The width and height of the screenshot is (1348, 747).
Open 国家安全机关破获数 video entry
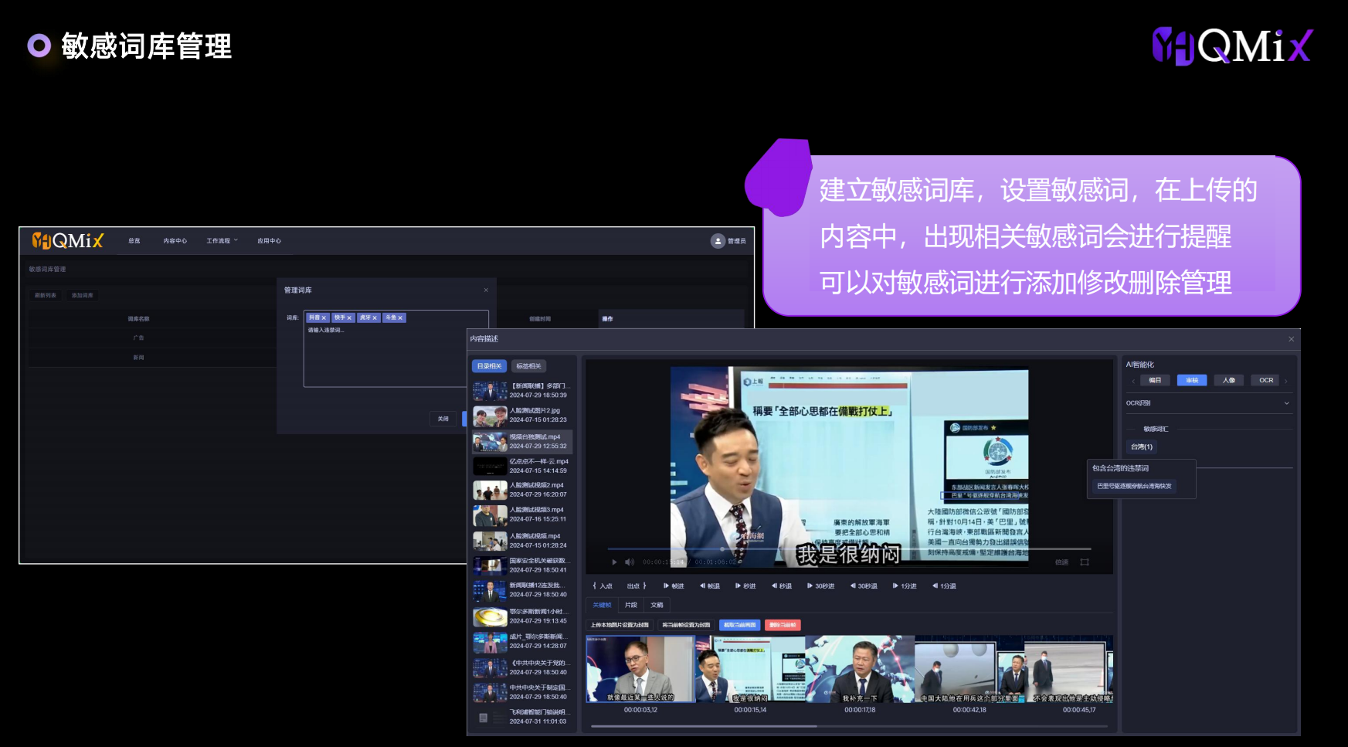click(x=522, y=565)
